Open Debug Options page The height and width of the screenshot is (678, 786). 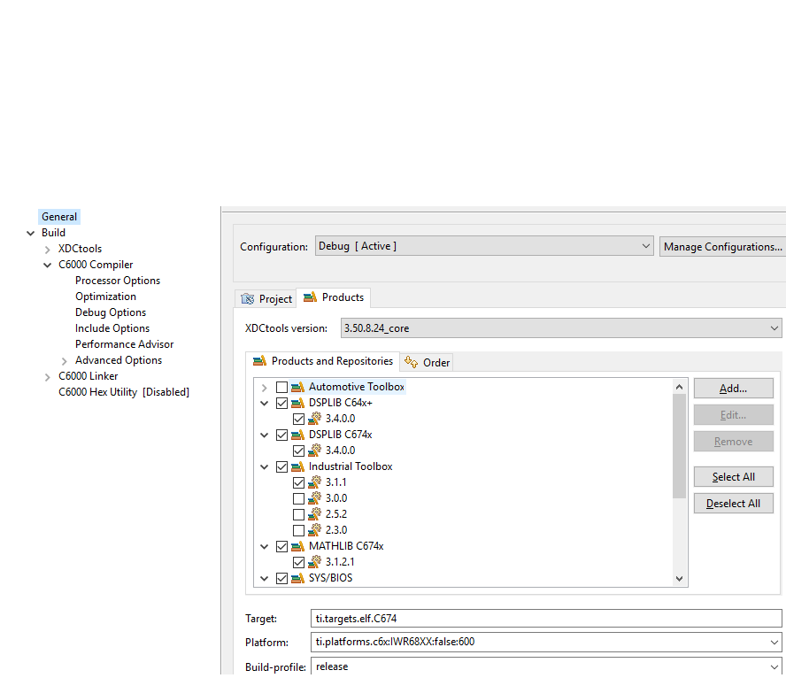point(111,312)
